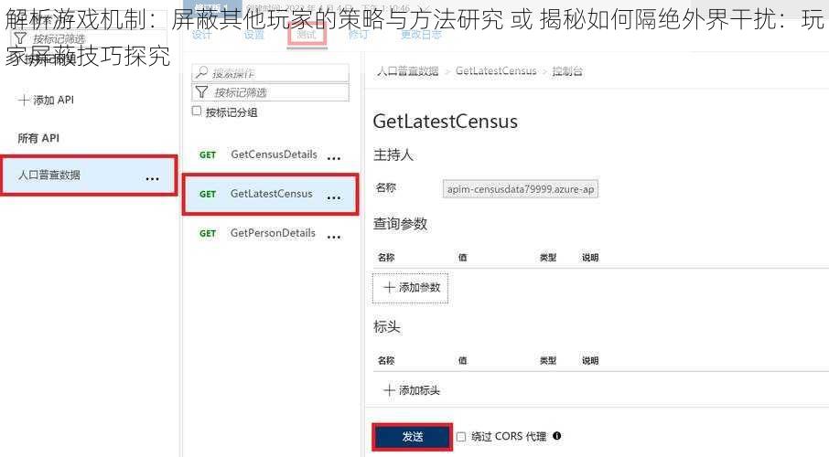Click 类型 column header under 标头
The image size is (829, 457).
(x=548, y=360)
